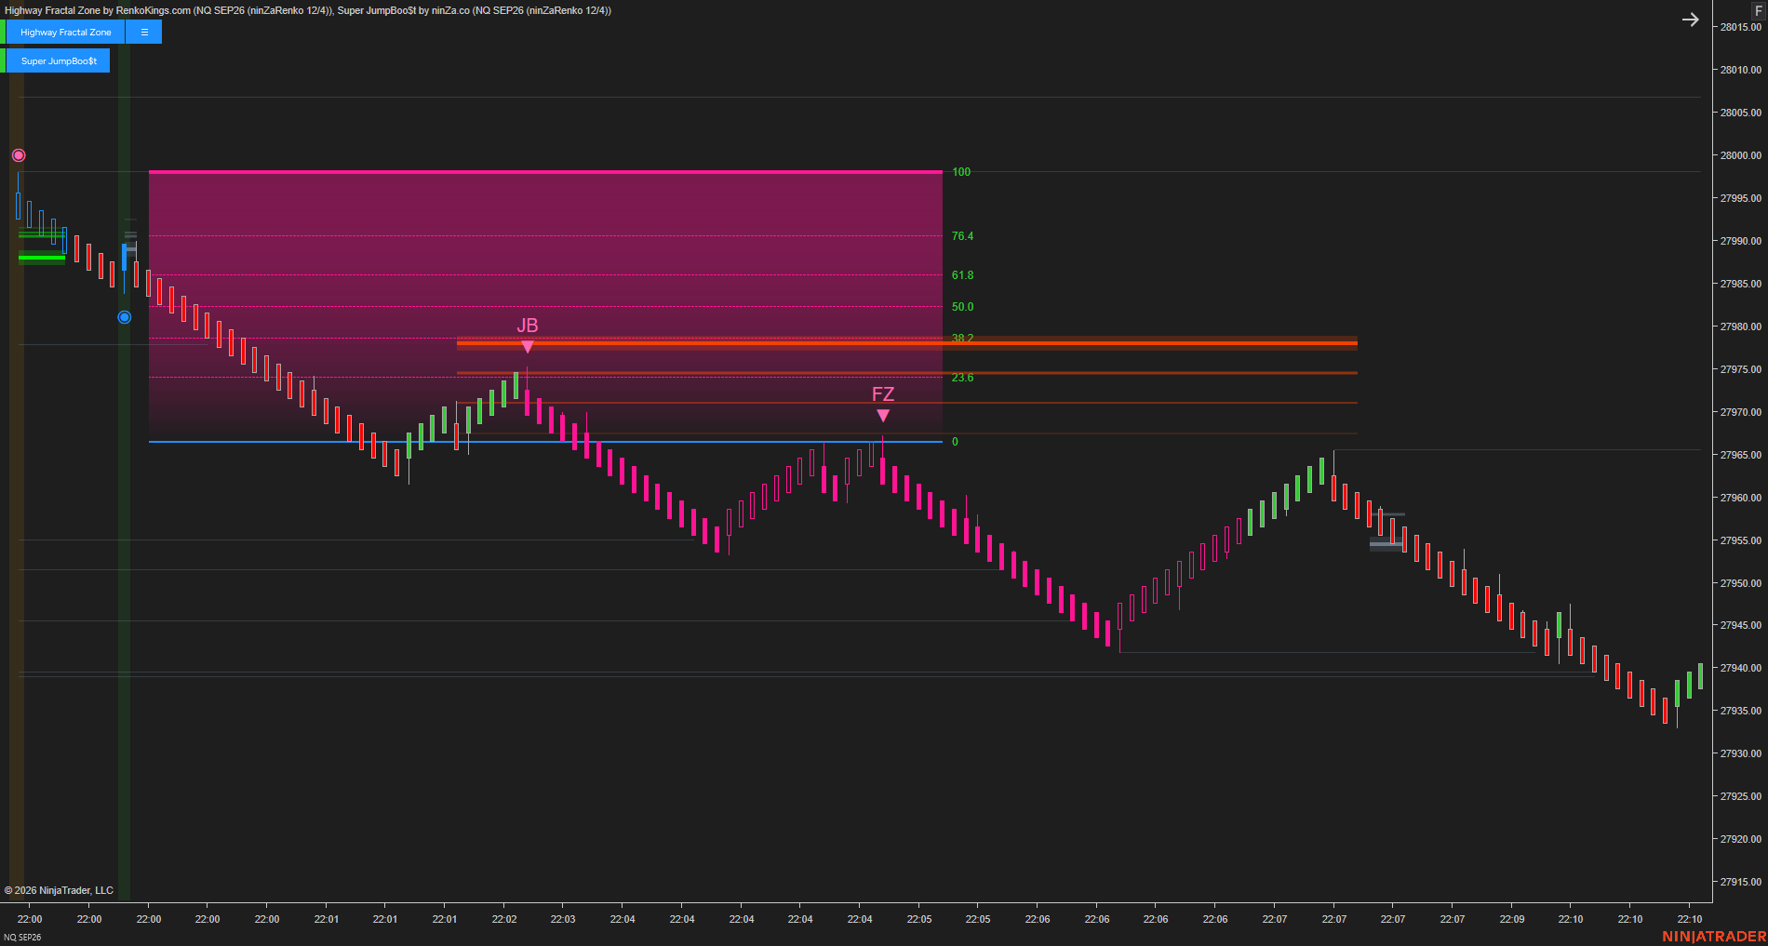Click the Fibonacci 100 level label
The width and height of the screenshot is (1768, 946).
(x=961, y=172)
